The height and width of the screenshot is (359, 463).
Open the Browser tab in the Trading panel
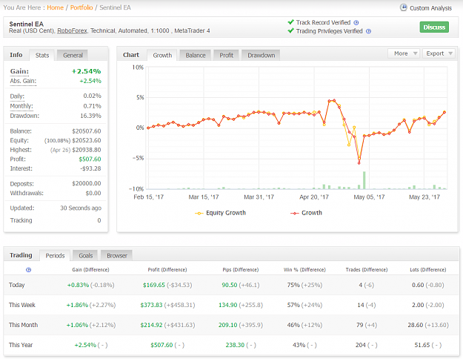pyautogui.click(x=116, y=255)
